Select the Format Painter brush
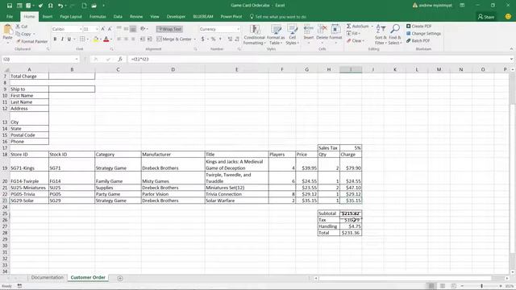Image resolution: width=516 pixels, height=290 pixels. (x=32, y=41)
